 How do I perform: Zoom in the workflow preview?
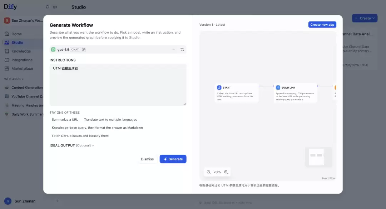click(x=226, y=172)
